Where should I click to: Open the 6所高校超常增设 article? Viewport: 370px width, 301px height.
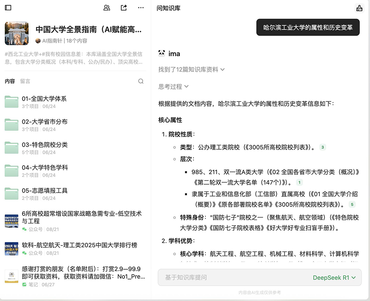(82, 217)
